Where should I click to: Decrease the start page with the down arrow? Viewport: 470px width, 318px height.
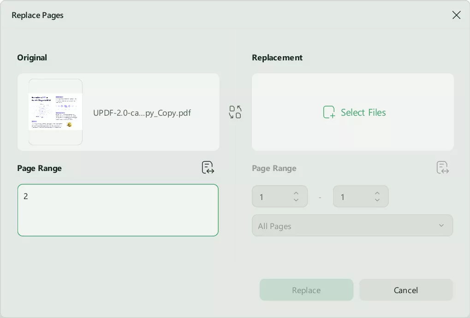point(296,199)
